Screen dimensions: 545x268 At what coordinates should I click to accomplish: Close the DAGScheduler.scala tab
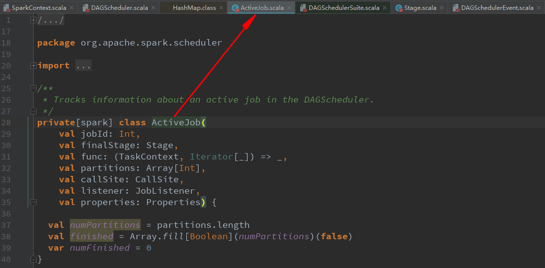(x=153, y=7)
